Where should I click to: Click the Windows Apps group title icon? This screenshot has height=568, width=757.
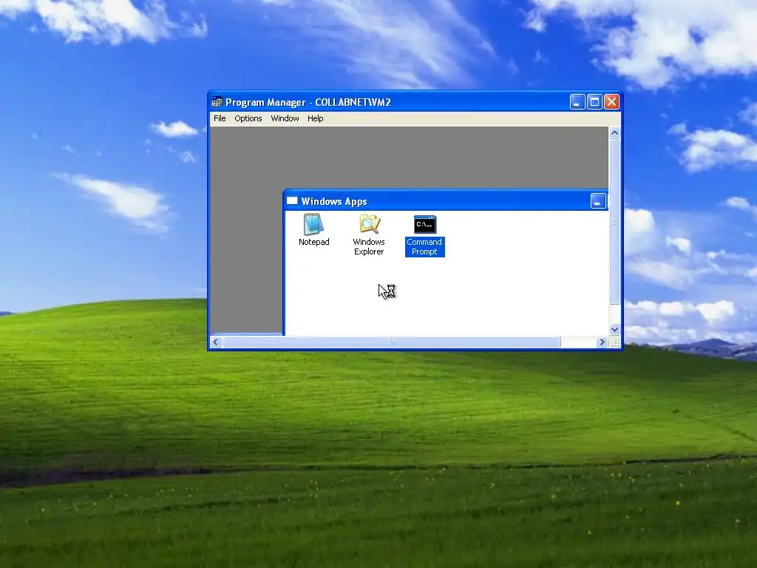[x=292, y=201]
